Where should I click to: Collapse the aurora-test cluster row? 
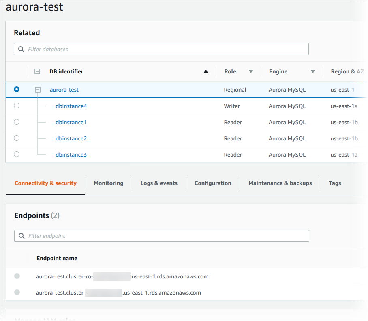(x=37, y=89)
